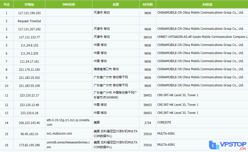Click the 位置 column header
This screenshot has height=152, width=248.
116,5
